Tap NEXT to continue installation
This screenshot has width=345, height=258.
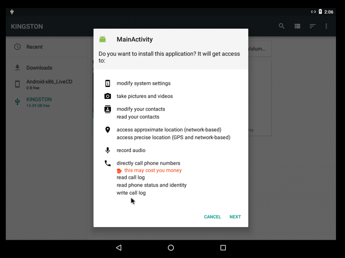point(235,217)
